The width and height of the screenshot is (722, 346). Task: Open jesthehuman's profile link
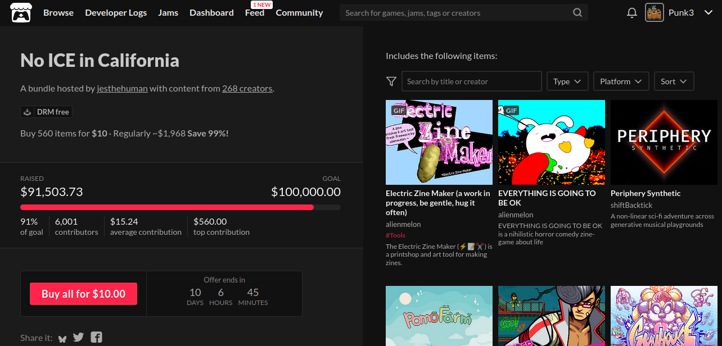coord(122,88)
